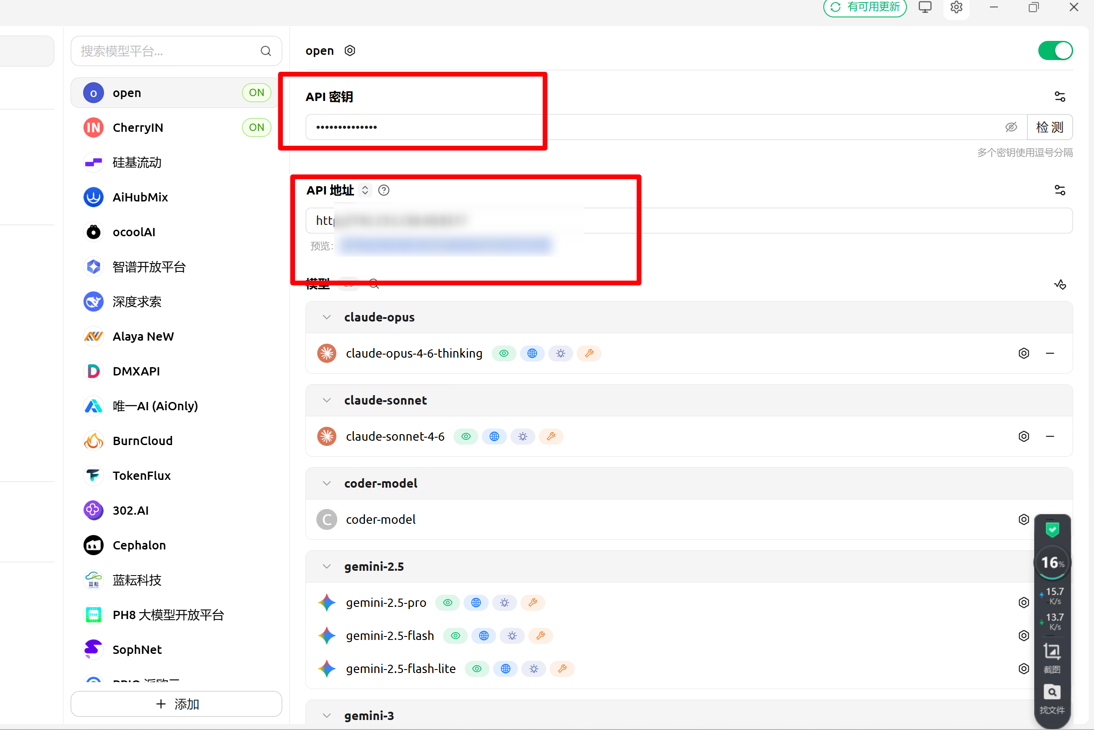This screenshot has width=1094, height=730.
Task: Open settings for claude-opus-4-6-thinking model
Action: pos(1023,353)
